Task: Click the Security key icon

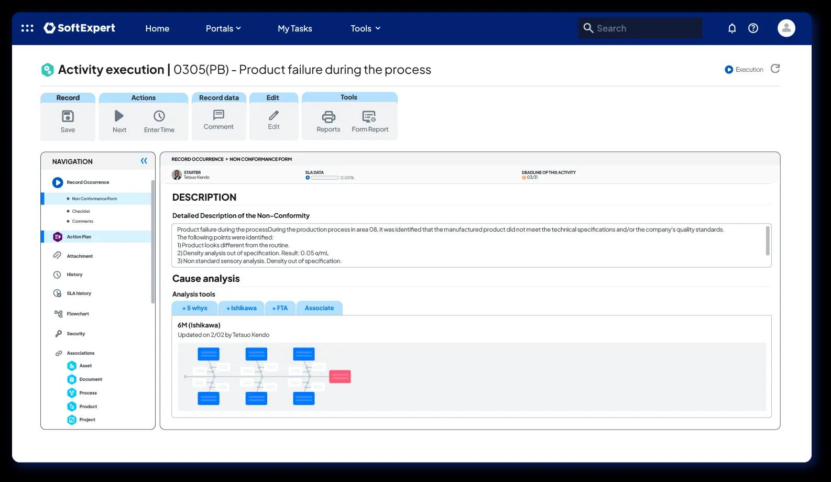Action: point(59,334)
